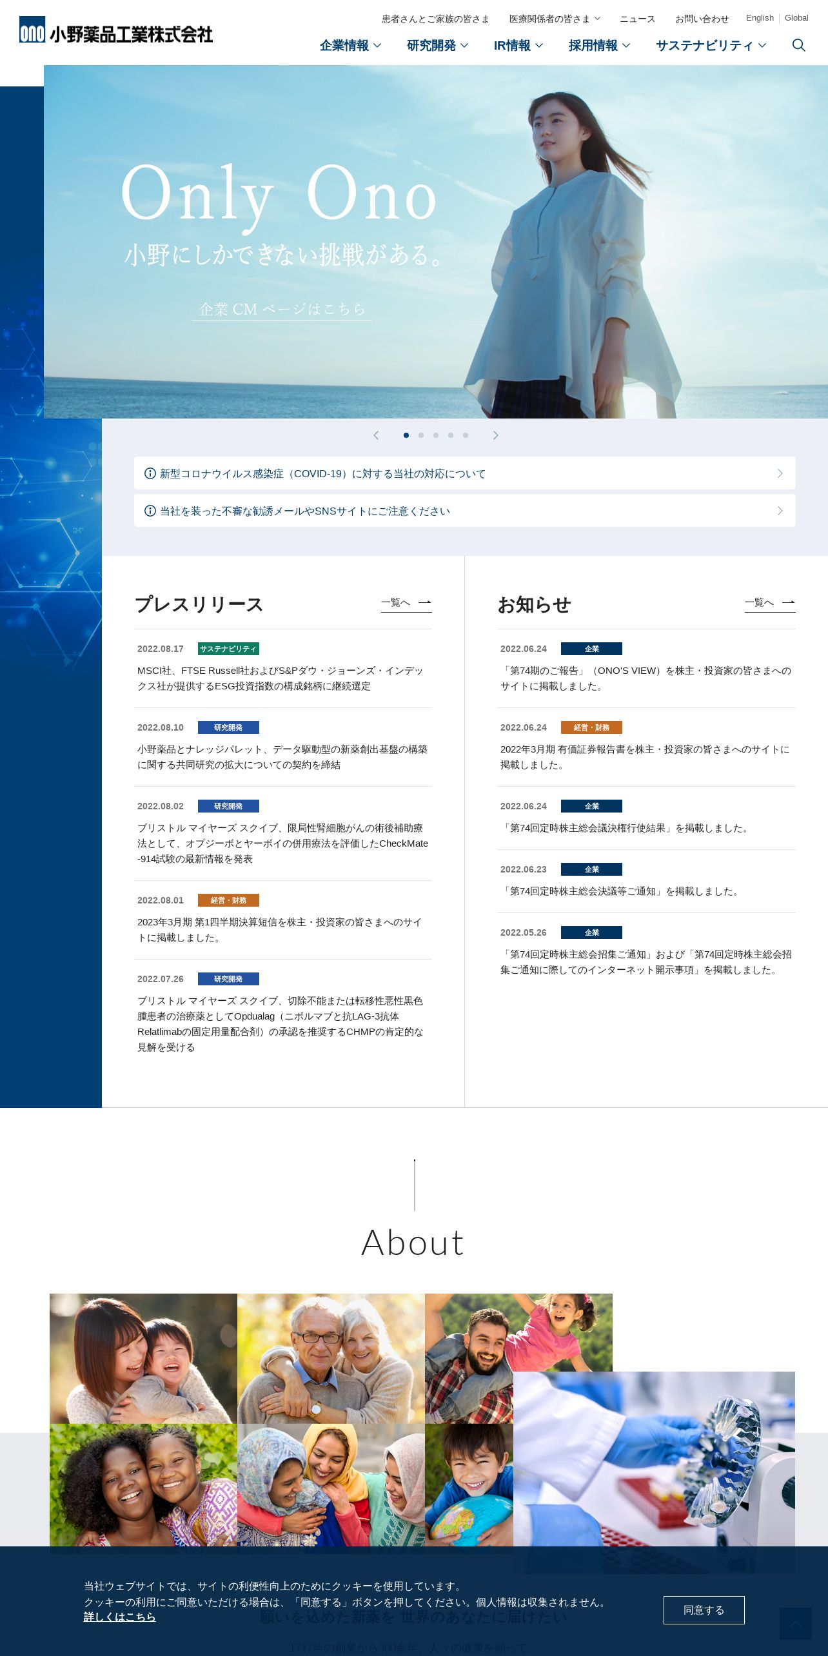Go to previous carousel slide arrow
The width and height of the screenshot is (828, 1656).
[x=376, y=435]
